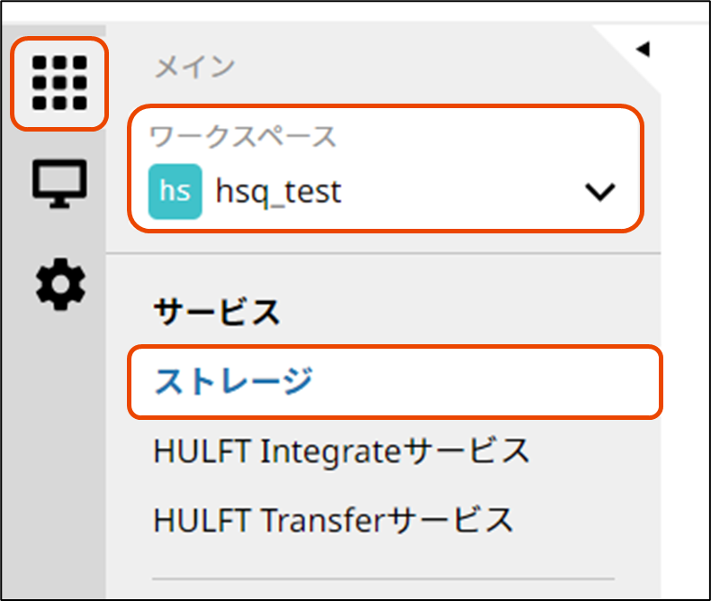711x601 pixels.
Task: Open the ストレージ service
Action: point(233,382)
